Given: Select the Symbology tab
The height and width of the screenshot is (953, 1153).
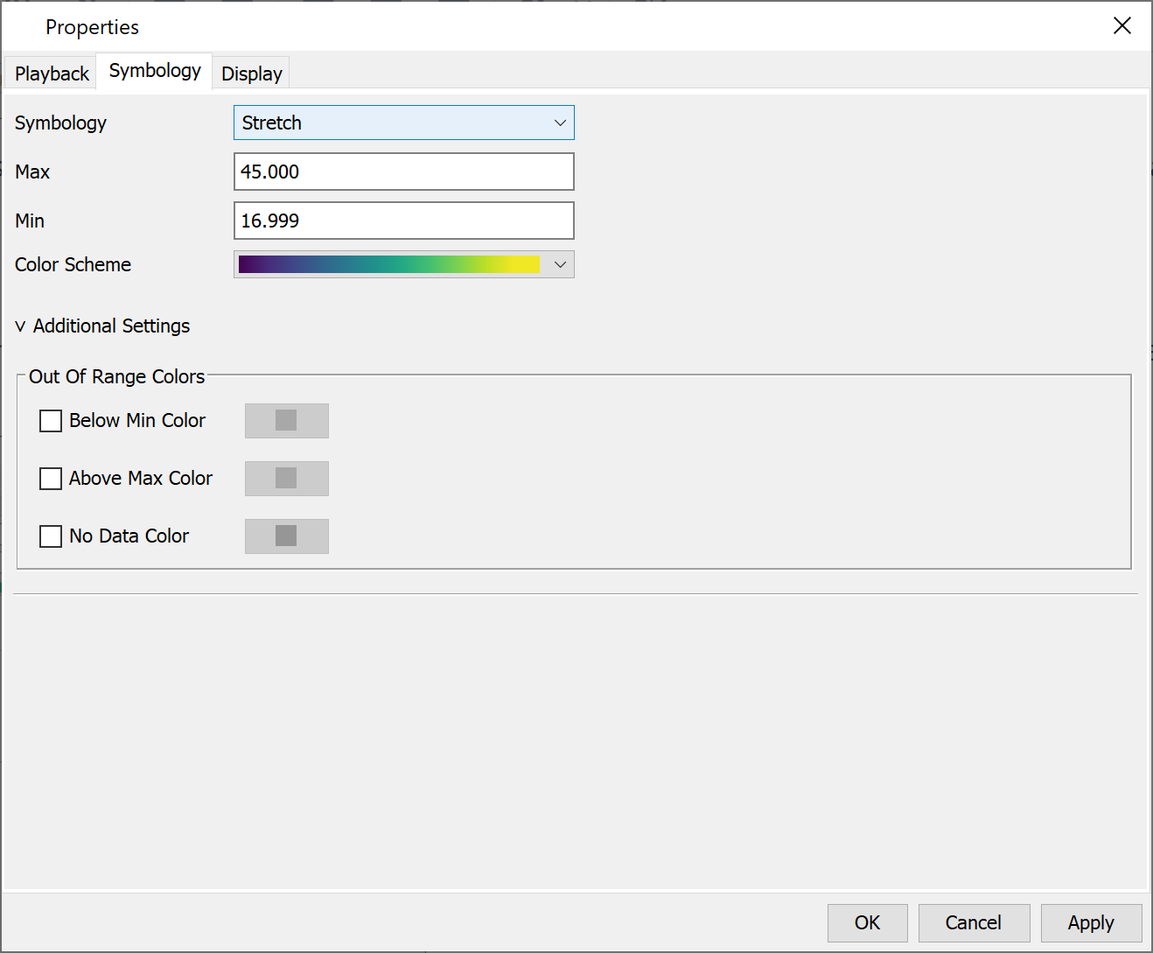Looking at the screenshot, I should coord(155,71).
